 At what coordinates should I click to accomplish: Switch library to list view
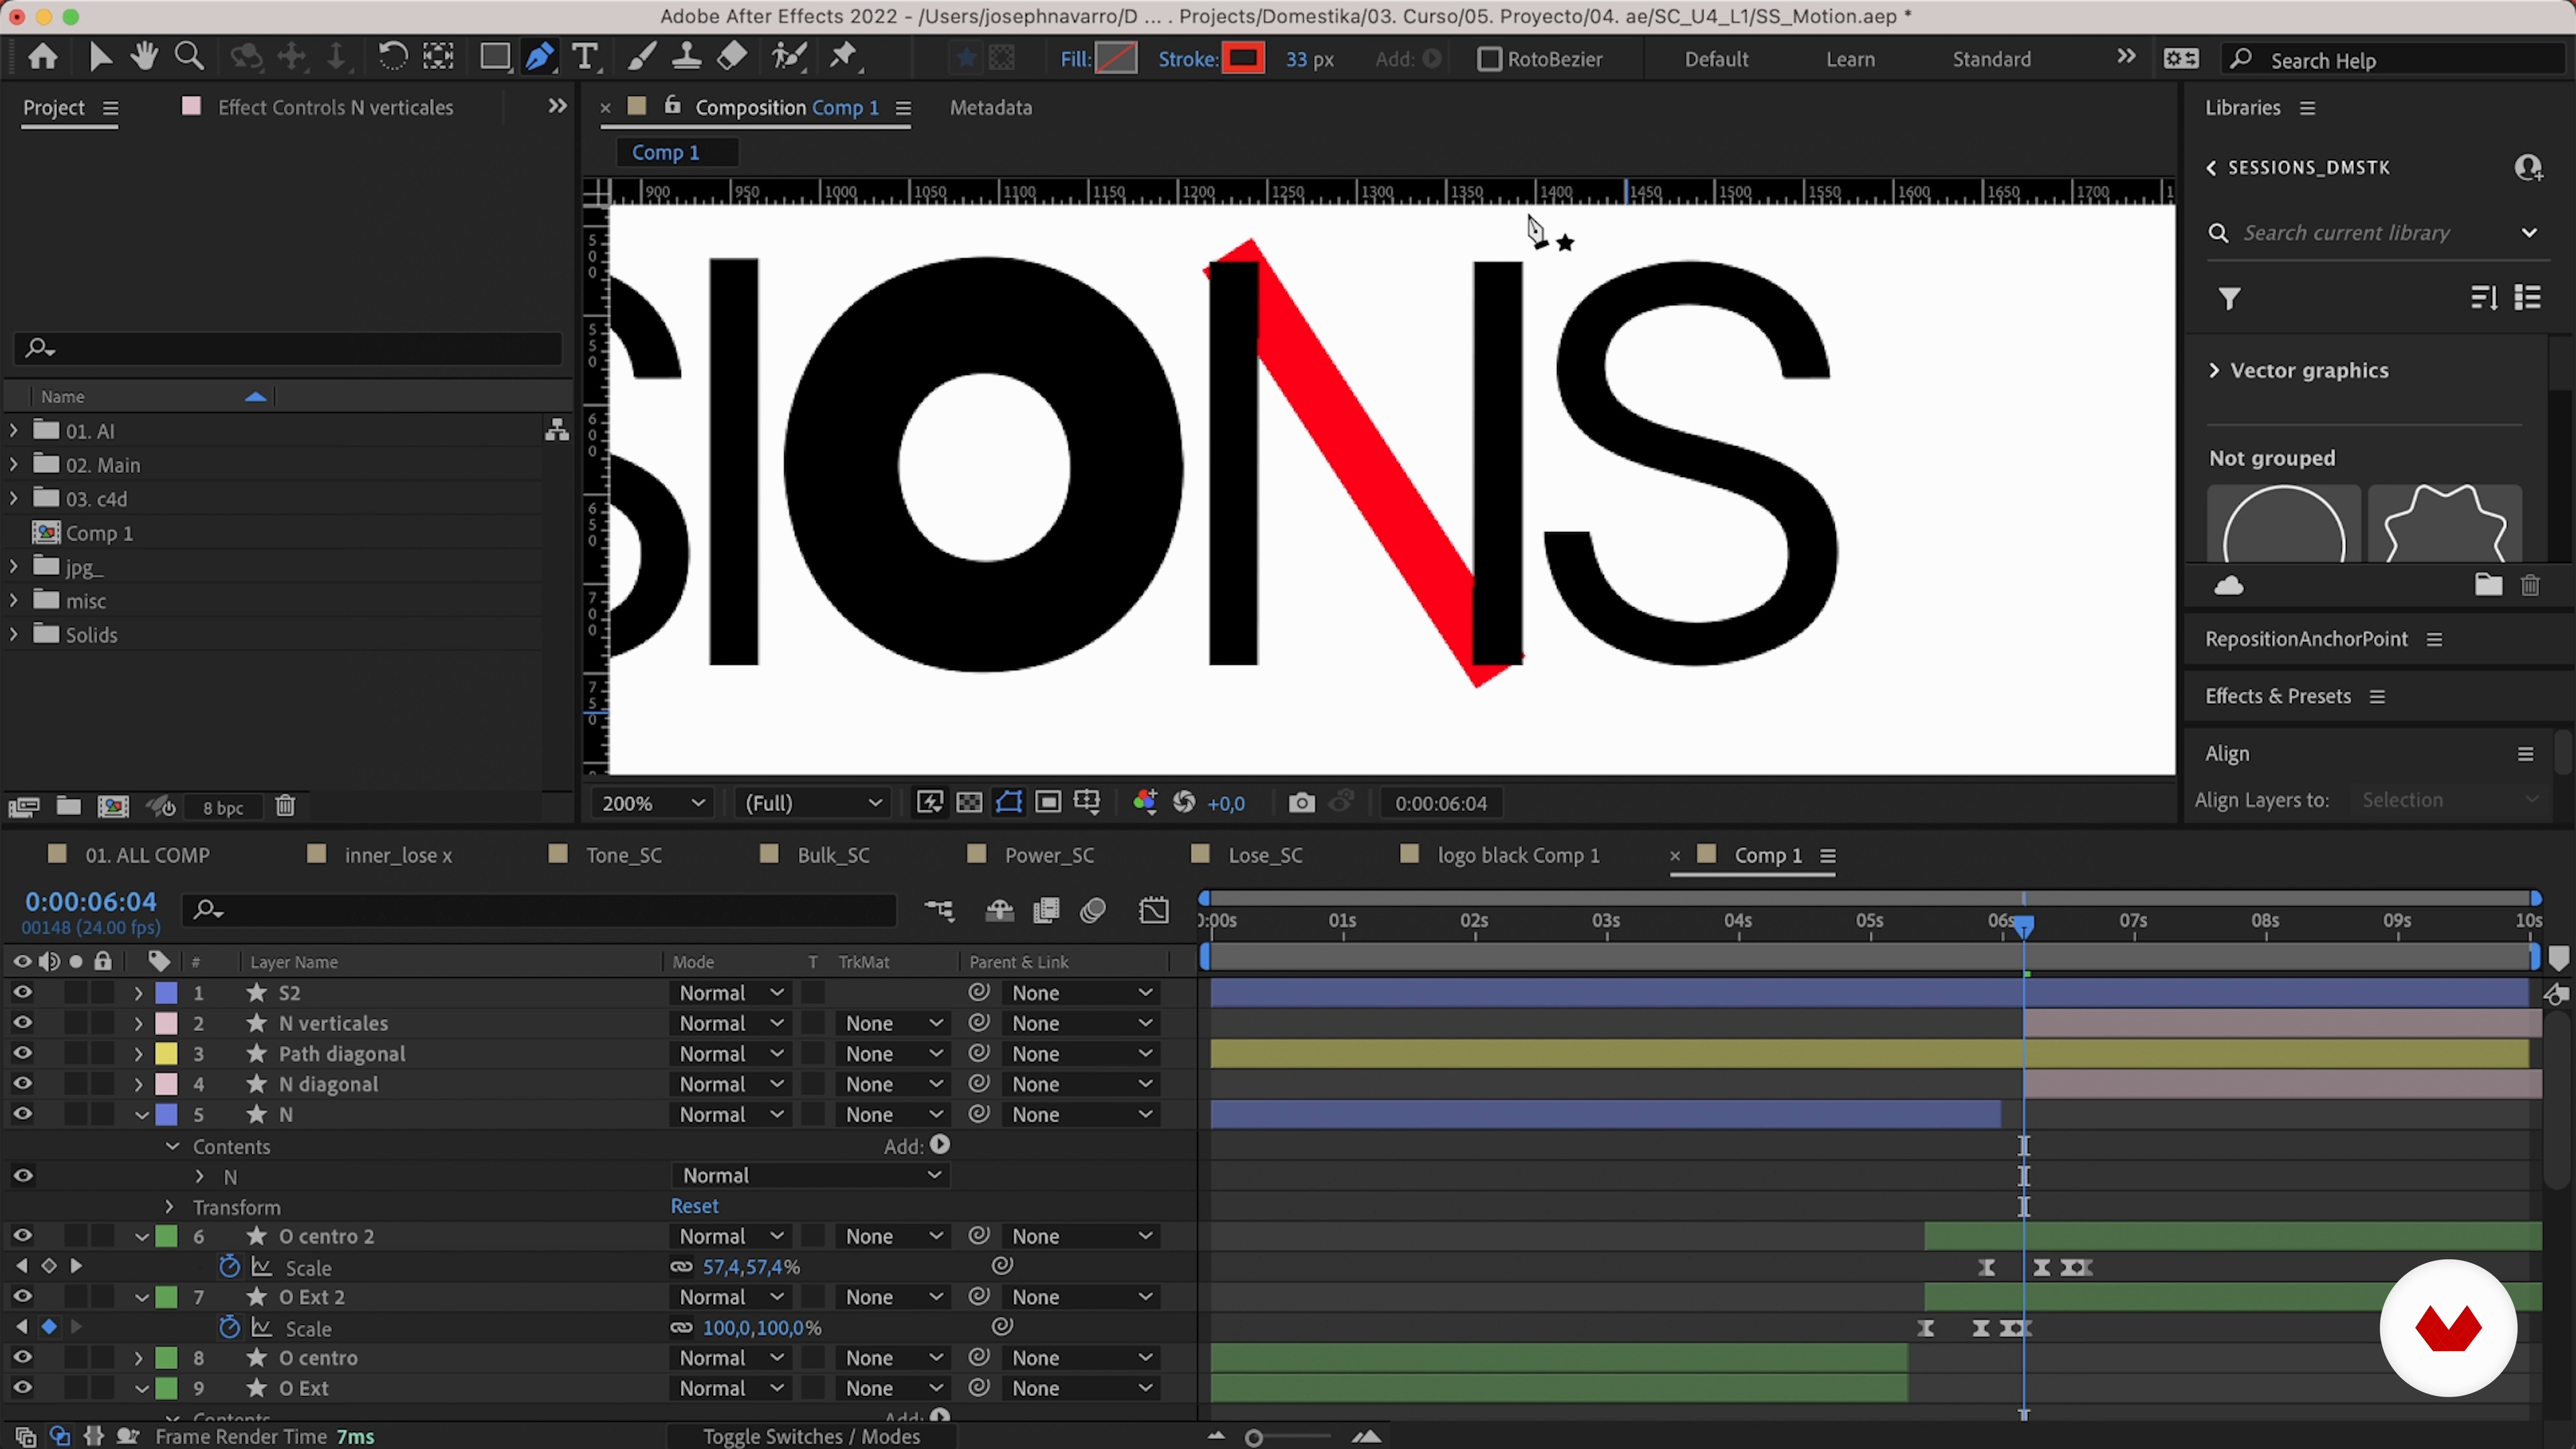pos(2528,298)
